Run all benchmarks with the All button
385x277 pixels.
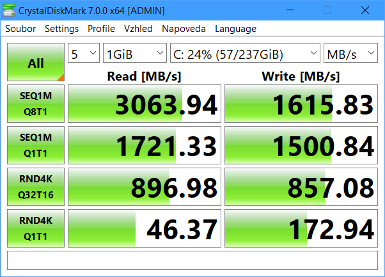pos(36,63)
